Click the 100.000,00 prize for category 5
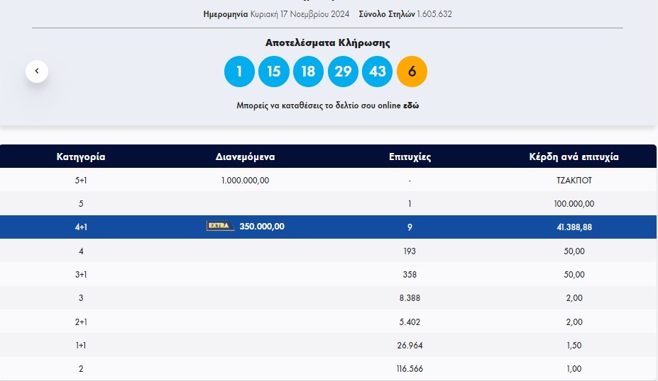 575,204
